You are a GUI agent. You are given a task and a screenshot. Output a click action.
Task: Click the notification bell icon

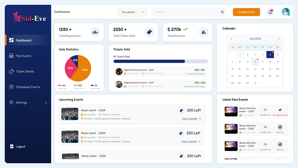pyautogui.click(x=270, y=12)
